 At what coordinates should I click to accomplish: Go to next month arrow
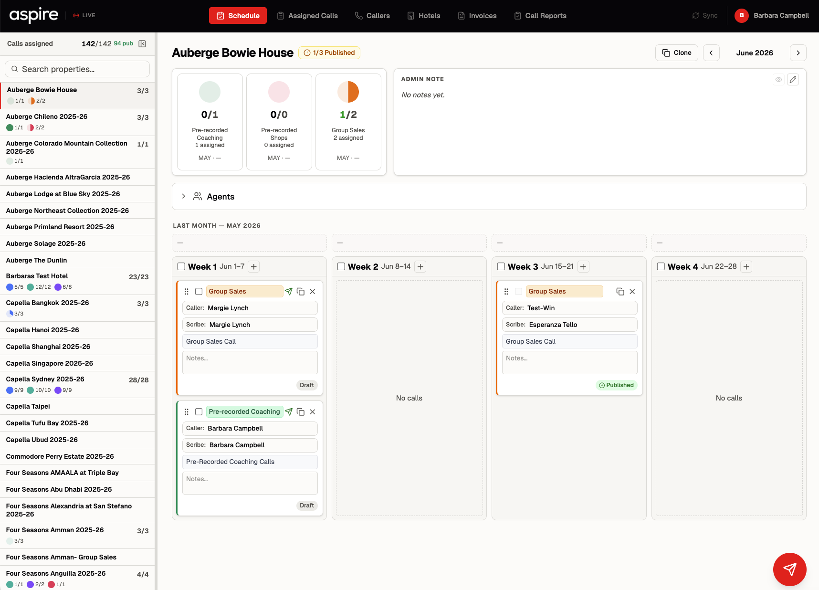click(x=798, y=53)
